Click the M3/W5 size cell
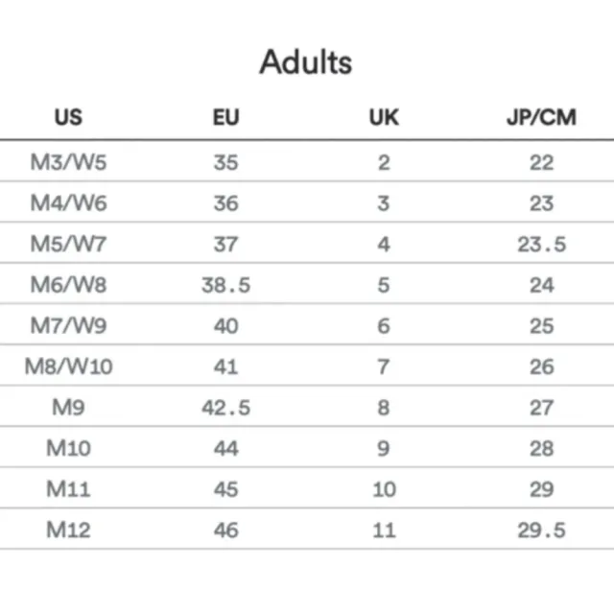The width and height of the screenshot is (614, 614). pyautogui.click(x=68, y=162)
